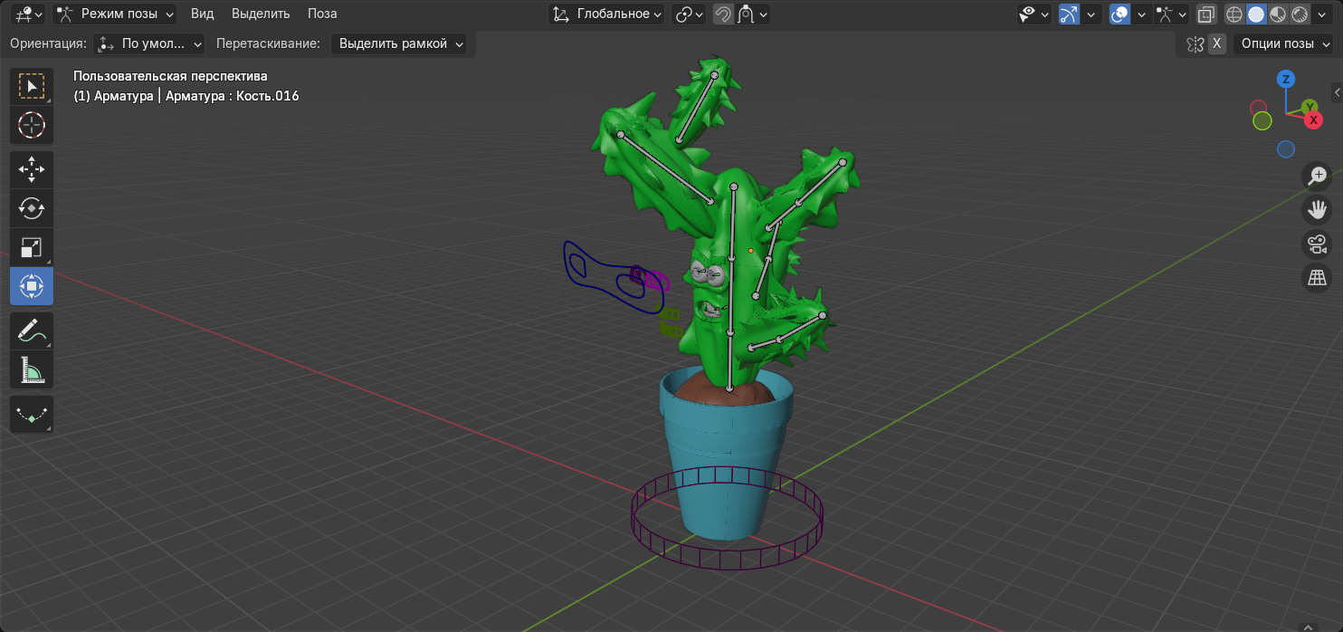Open 'Выделить рамкой' drag dropdown
Image resolution: width=1343 pixels, height=632 pixels.
coord(398,43)
